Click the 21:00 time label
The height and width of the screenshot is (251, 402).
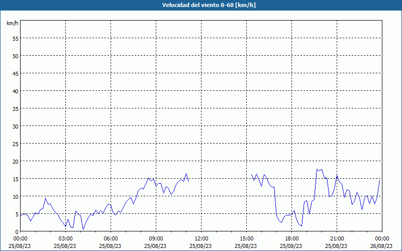(337, 239)
